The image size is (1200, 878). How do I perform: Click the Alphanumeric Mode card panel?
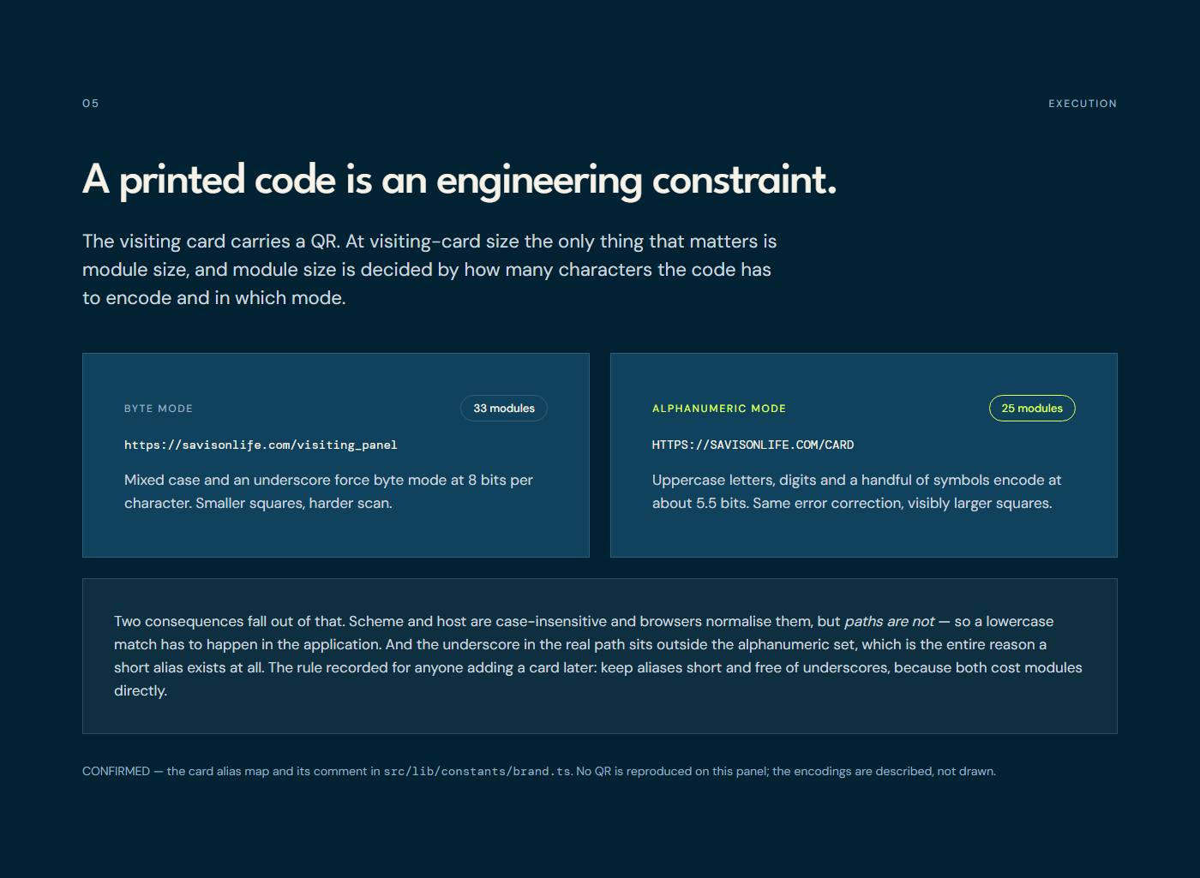tap(864, 455)
